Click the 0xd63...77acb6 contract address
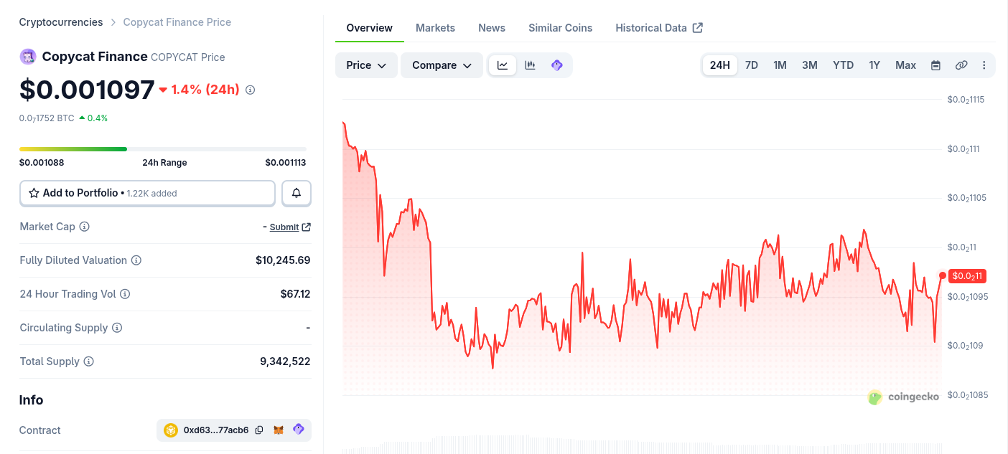The image size is (1008, 454). (216, 430)
